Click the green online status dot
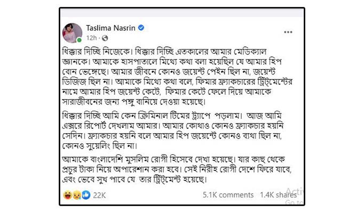Image resolution: width=364 pixels, height=213 pixels. point(80,39)
